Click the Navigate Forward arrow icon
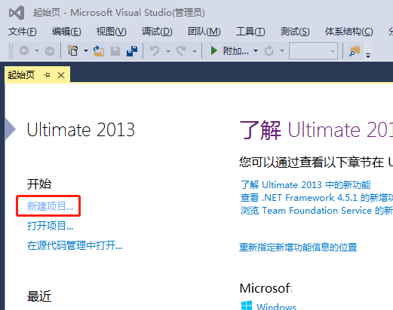Viewport: 393px width, 310px height. (x=50, y=51)
